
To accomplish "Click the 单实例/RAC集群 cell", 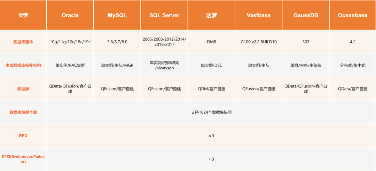I will pos(70,65).
